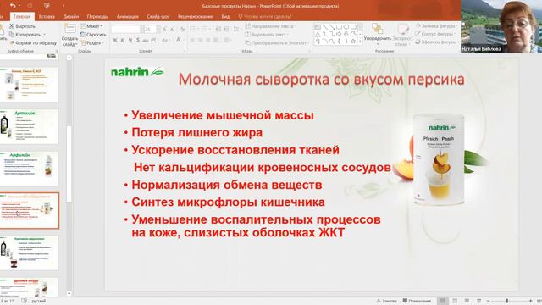
Task: Open Контур фигуры outline dropdown
Action: pyautogui.click(x=434, y=34)
